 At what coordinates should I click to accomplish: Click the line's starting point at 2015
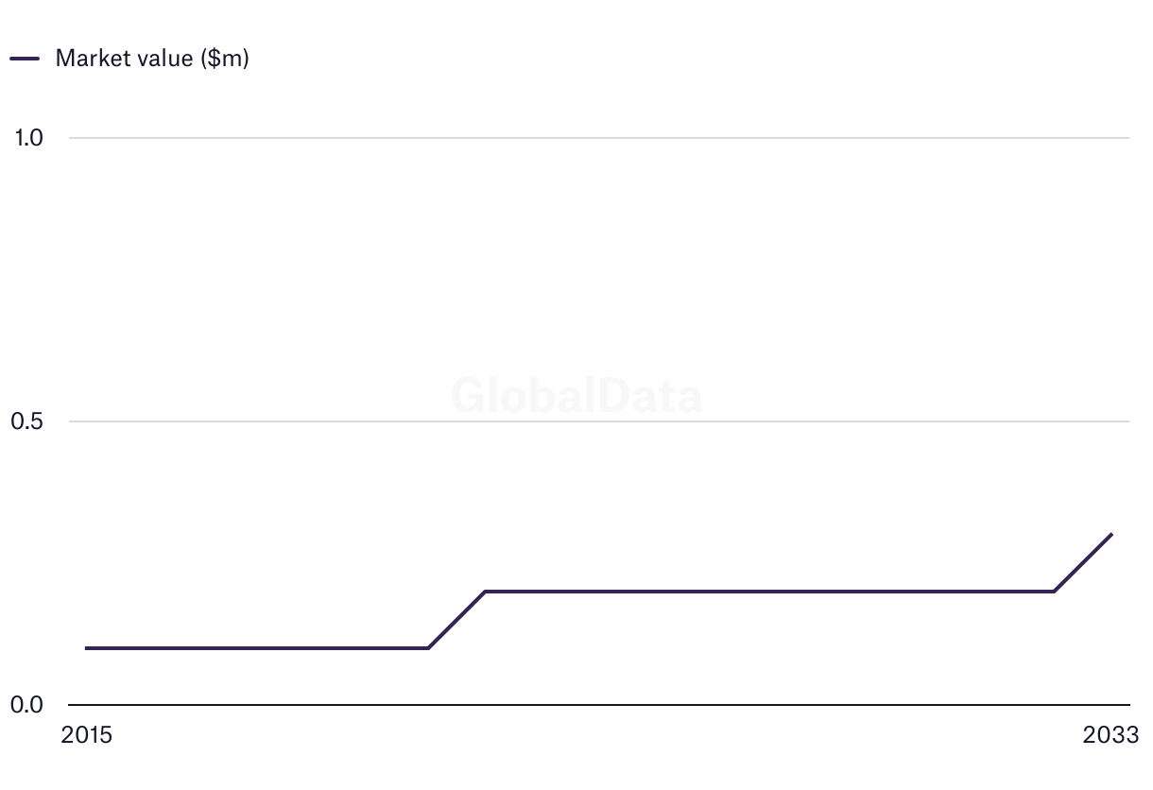click(x=87, y=648)
